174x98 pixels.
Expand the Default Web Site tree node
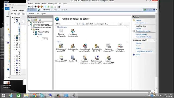(34, 32)
